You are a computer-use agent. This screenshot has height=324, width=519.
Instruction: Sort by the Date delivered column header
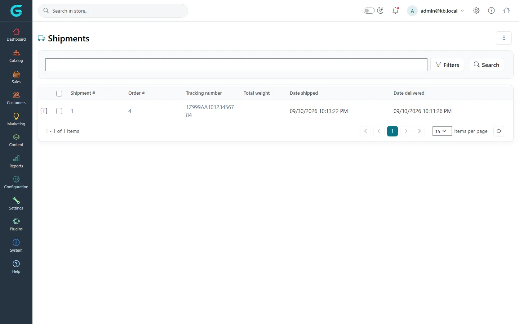coord(409,93)
